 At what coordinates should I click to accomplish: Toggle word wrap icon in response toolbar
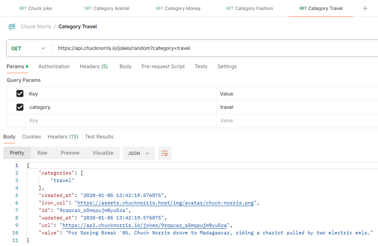pyautogui.click(x=165, y=153)
